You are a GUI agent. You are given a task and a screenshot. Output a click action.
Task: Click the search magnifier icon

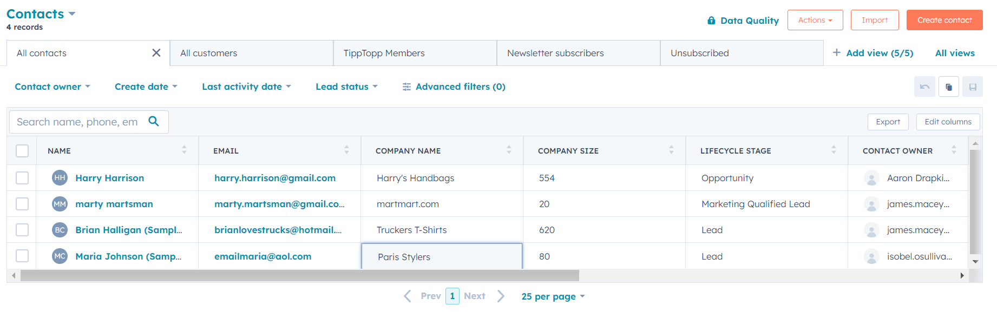pyautogui.click(x=154, y=122)
